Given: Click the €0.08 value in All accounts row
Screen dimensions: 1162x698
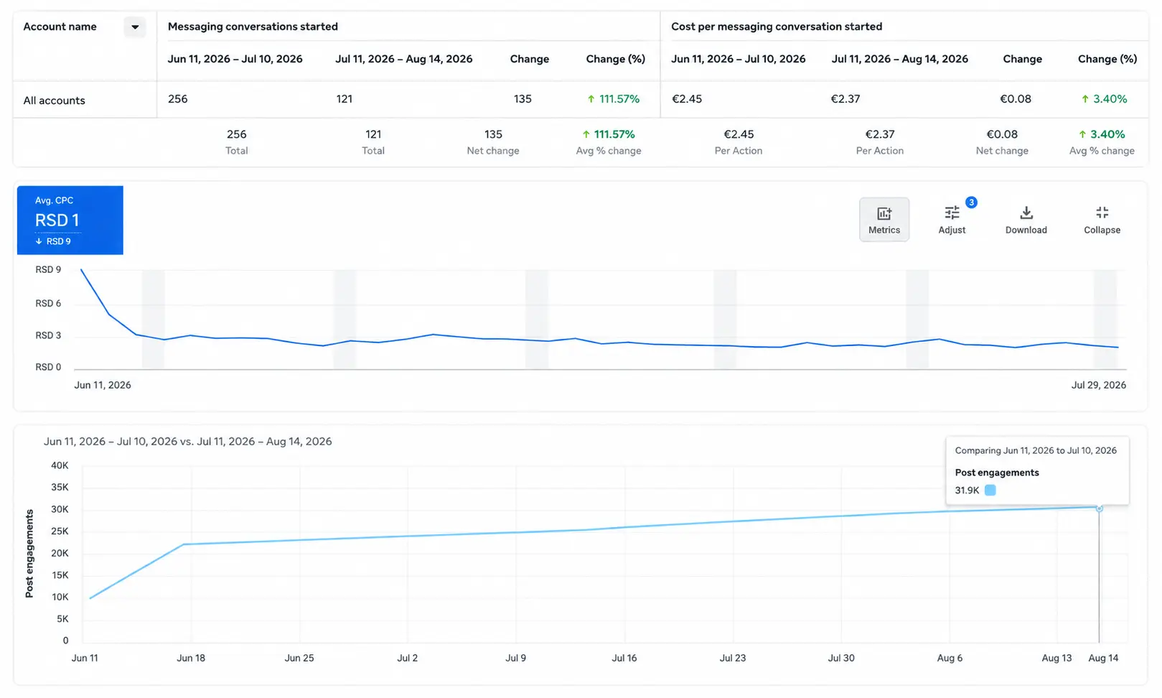Looking at the screenshot, I should click(1016, 99).
